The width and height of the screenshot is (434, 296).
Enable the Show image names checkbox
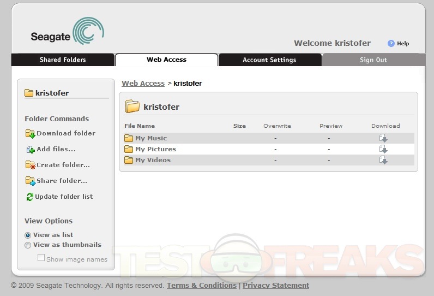[41, 258]
